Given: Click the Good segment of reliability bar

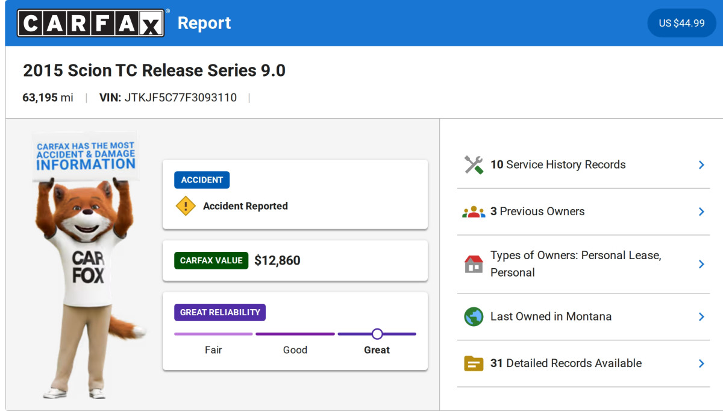Looking at the screenshot, I should [295, 334].
